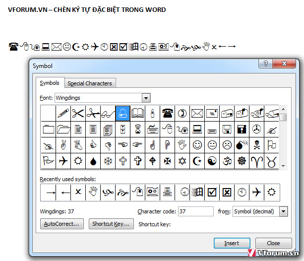Click the symbol grid scrollbar thumb
Screen dimensions: 304x261
[283, 117]
